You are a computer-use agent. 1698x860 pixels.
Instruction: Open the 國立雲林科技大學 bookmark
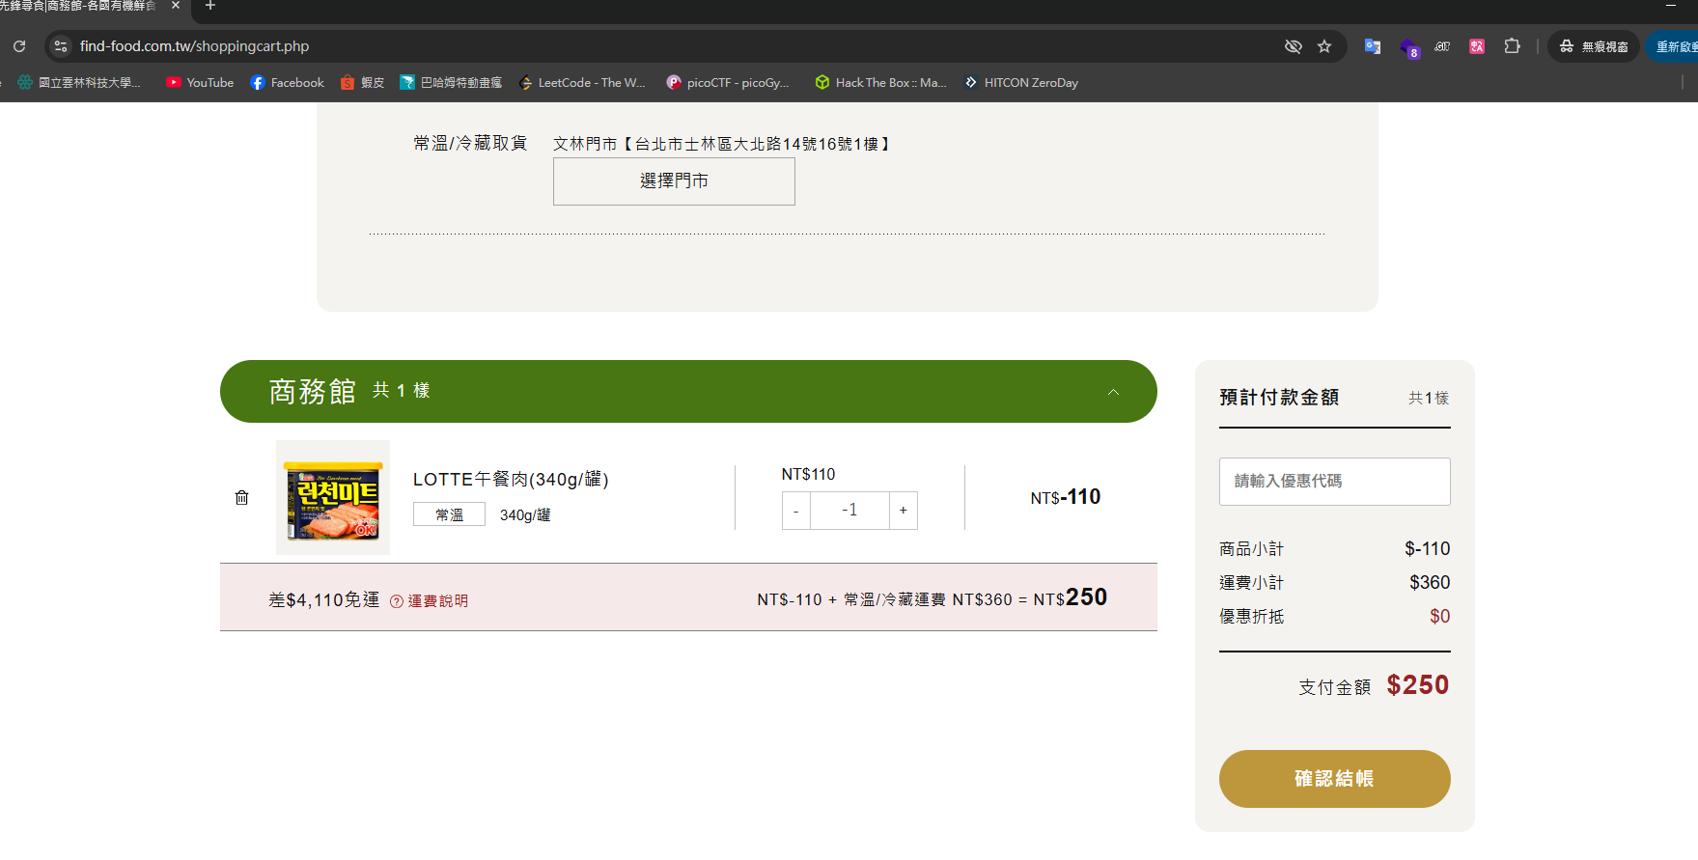[x=79, y=83]
